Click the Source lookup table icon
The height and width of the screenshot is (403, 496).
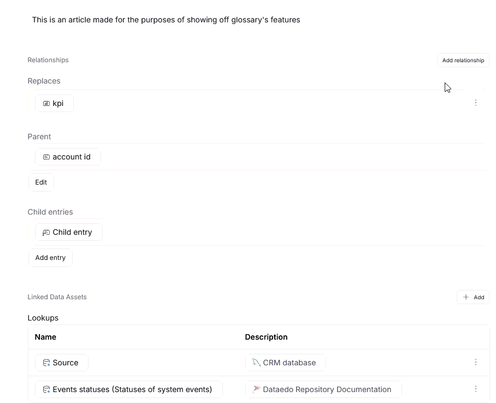click(x=46, y=363)
